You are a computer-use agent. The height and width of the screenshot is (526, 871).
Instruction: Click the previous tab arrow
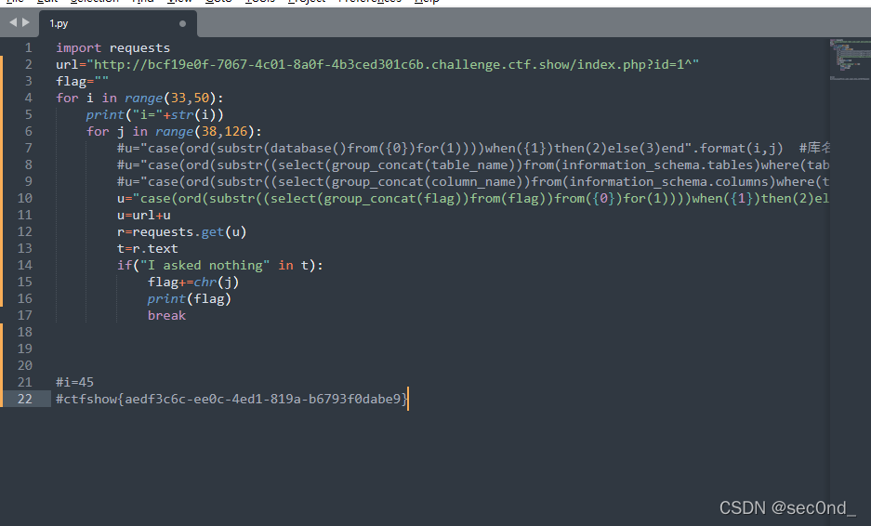13,23
